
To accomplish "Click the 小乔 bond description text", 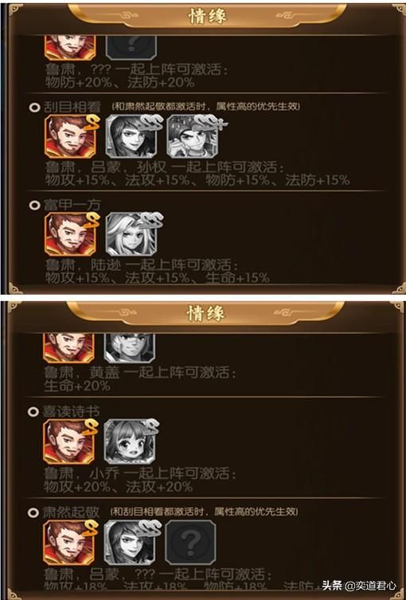I will (x=140, y=480).
